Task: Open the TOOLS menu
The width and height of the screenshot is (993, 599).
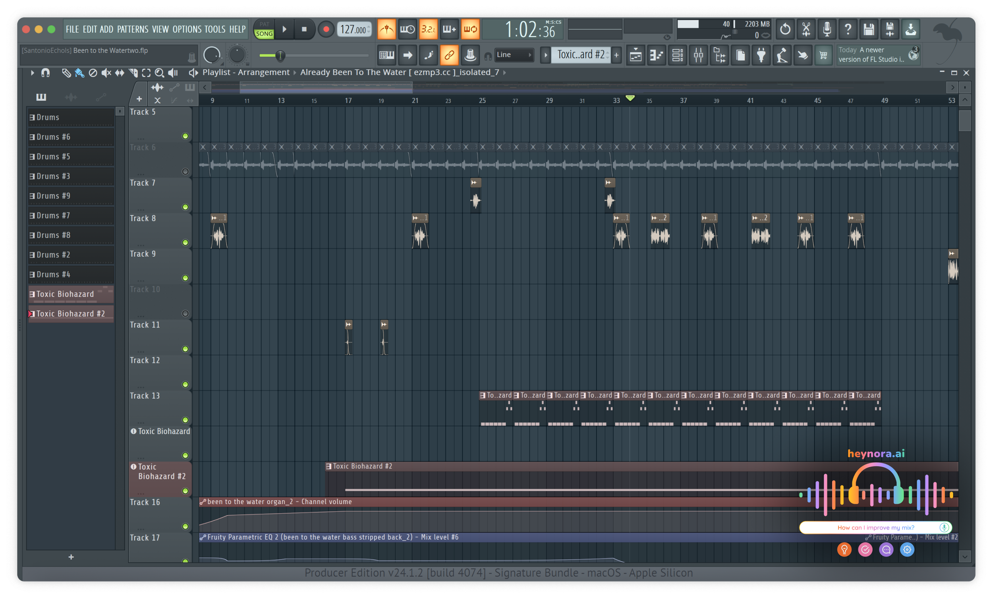Action: (214, 29)
